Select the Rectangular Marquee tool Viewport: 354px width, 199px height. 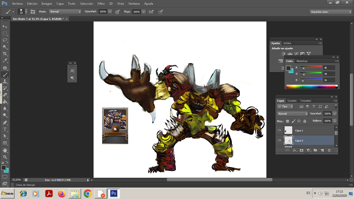pyautogui.click(x=5, y=33)
